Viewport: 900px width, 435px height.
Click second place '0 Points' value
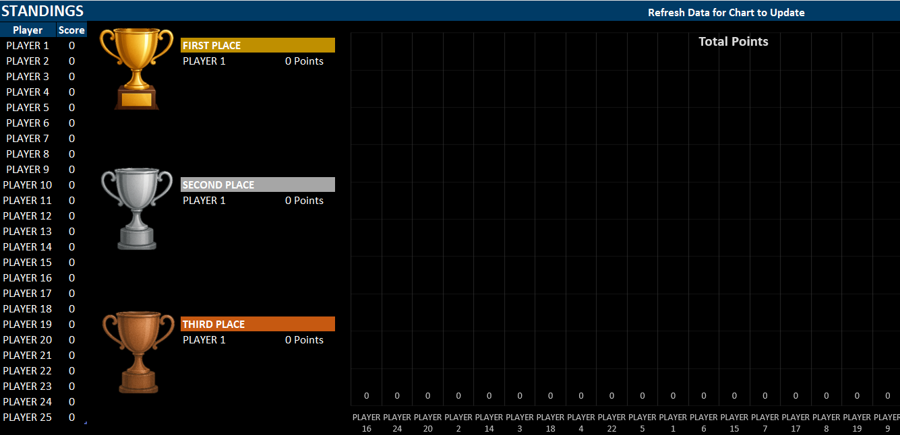pos(304,201)
